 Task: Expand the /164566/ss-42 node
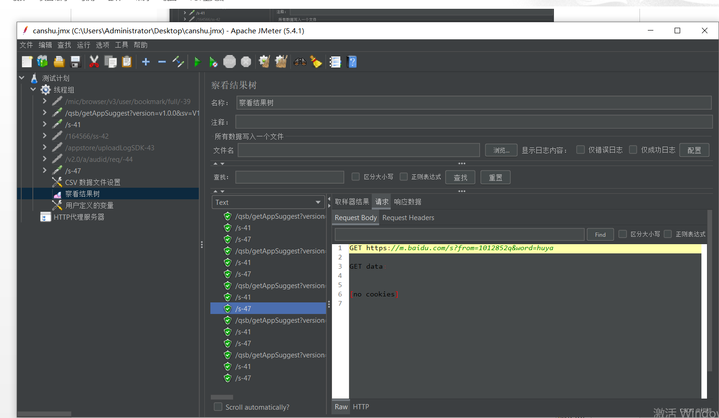click(x=44, y=135)
